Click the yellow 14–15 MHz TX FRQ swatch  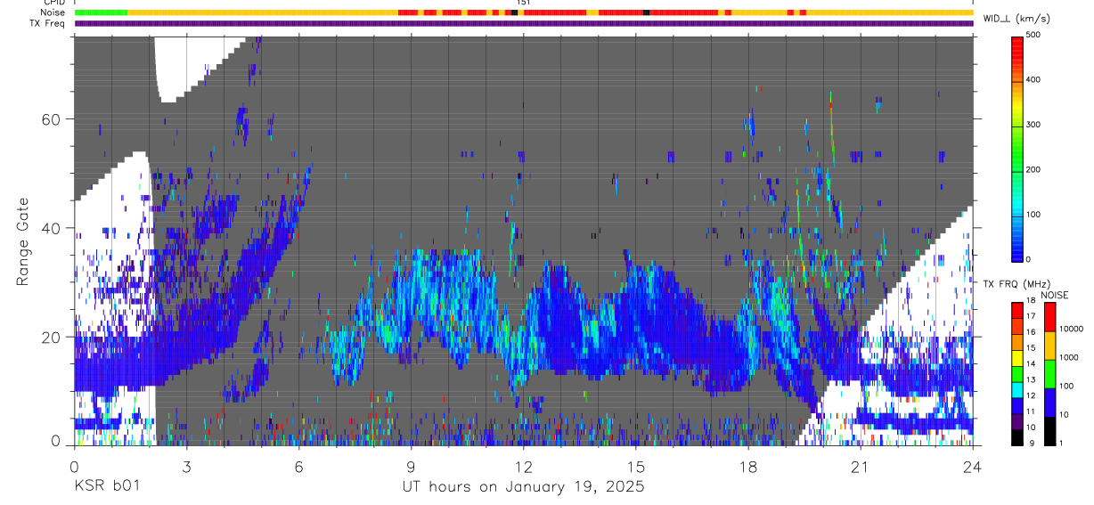(x=1017, y=356)
